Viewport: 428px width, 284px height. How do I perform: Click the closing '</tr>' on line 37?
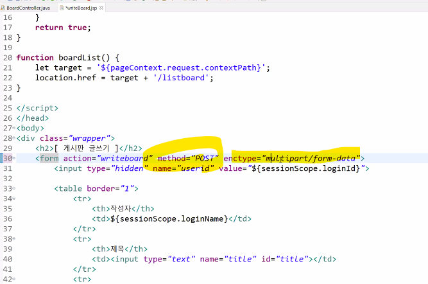coord(84,229)
